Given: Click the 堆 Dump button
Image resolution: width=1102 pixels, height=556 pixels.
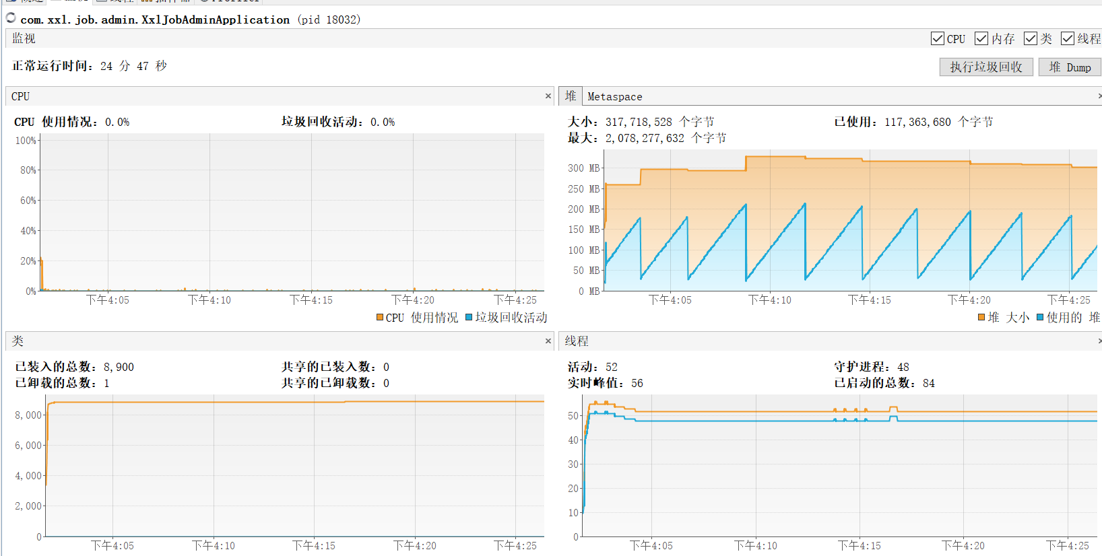Looking at the screenshot, I should [x=1070, y=67].
